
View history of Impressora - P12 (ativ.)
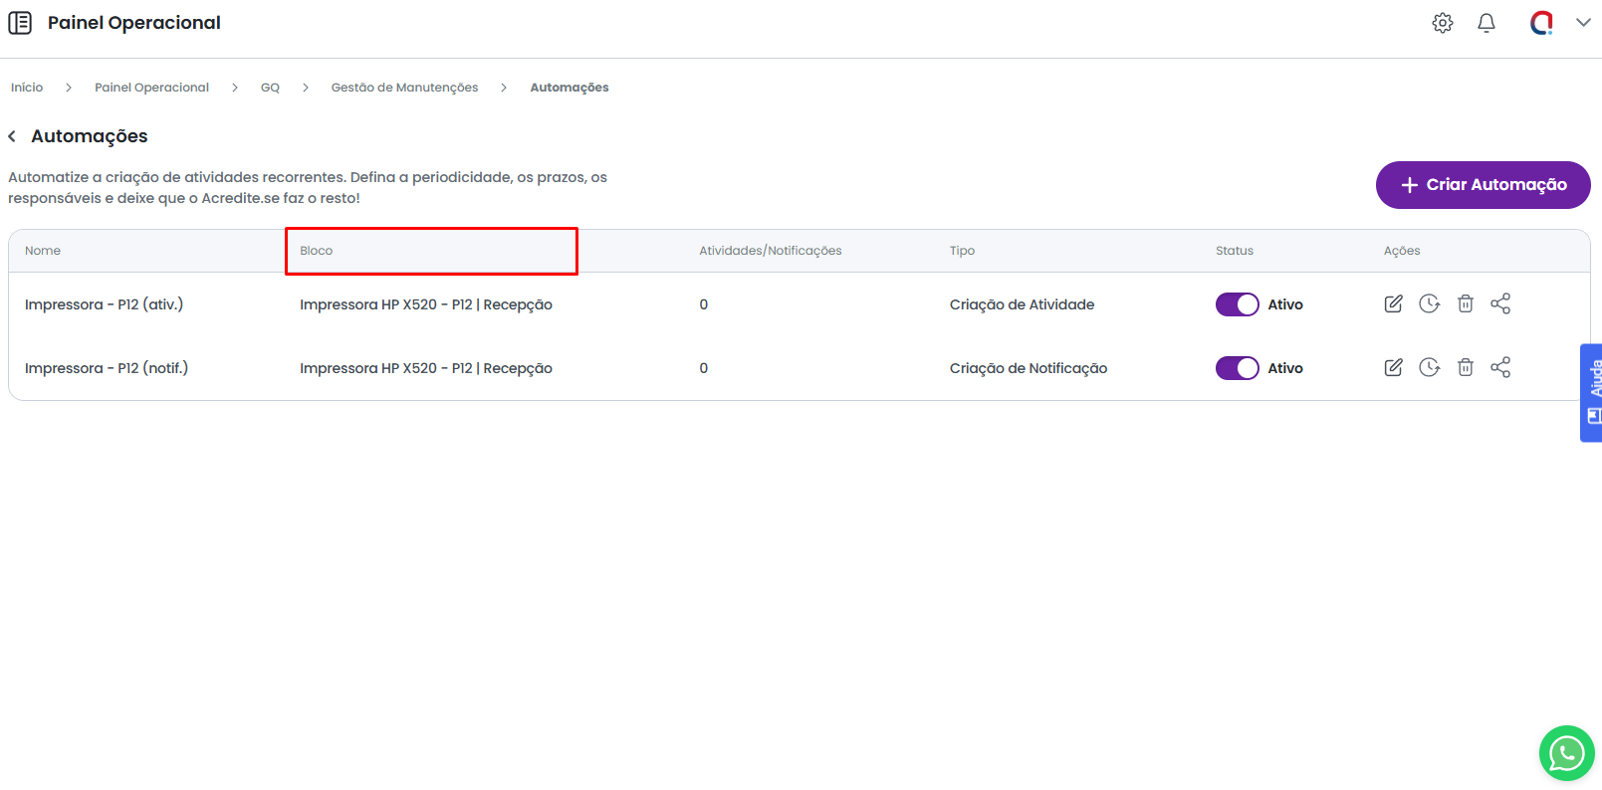1429,304
